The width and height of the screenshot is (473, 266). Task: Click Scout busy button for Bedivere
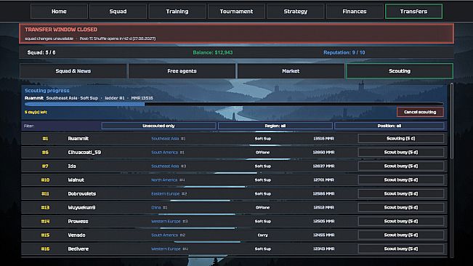click(x=401, y=249)
